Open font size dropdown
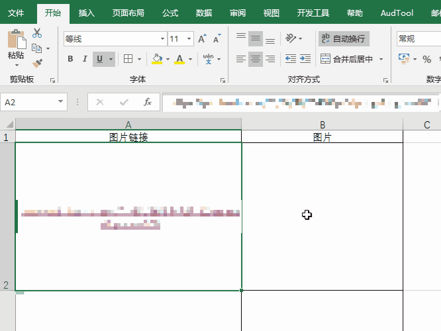This screenshot has width=441, height=331. (189, 39)
